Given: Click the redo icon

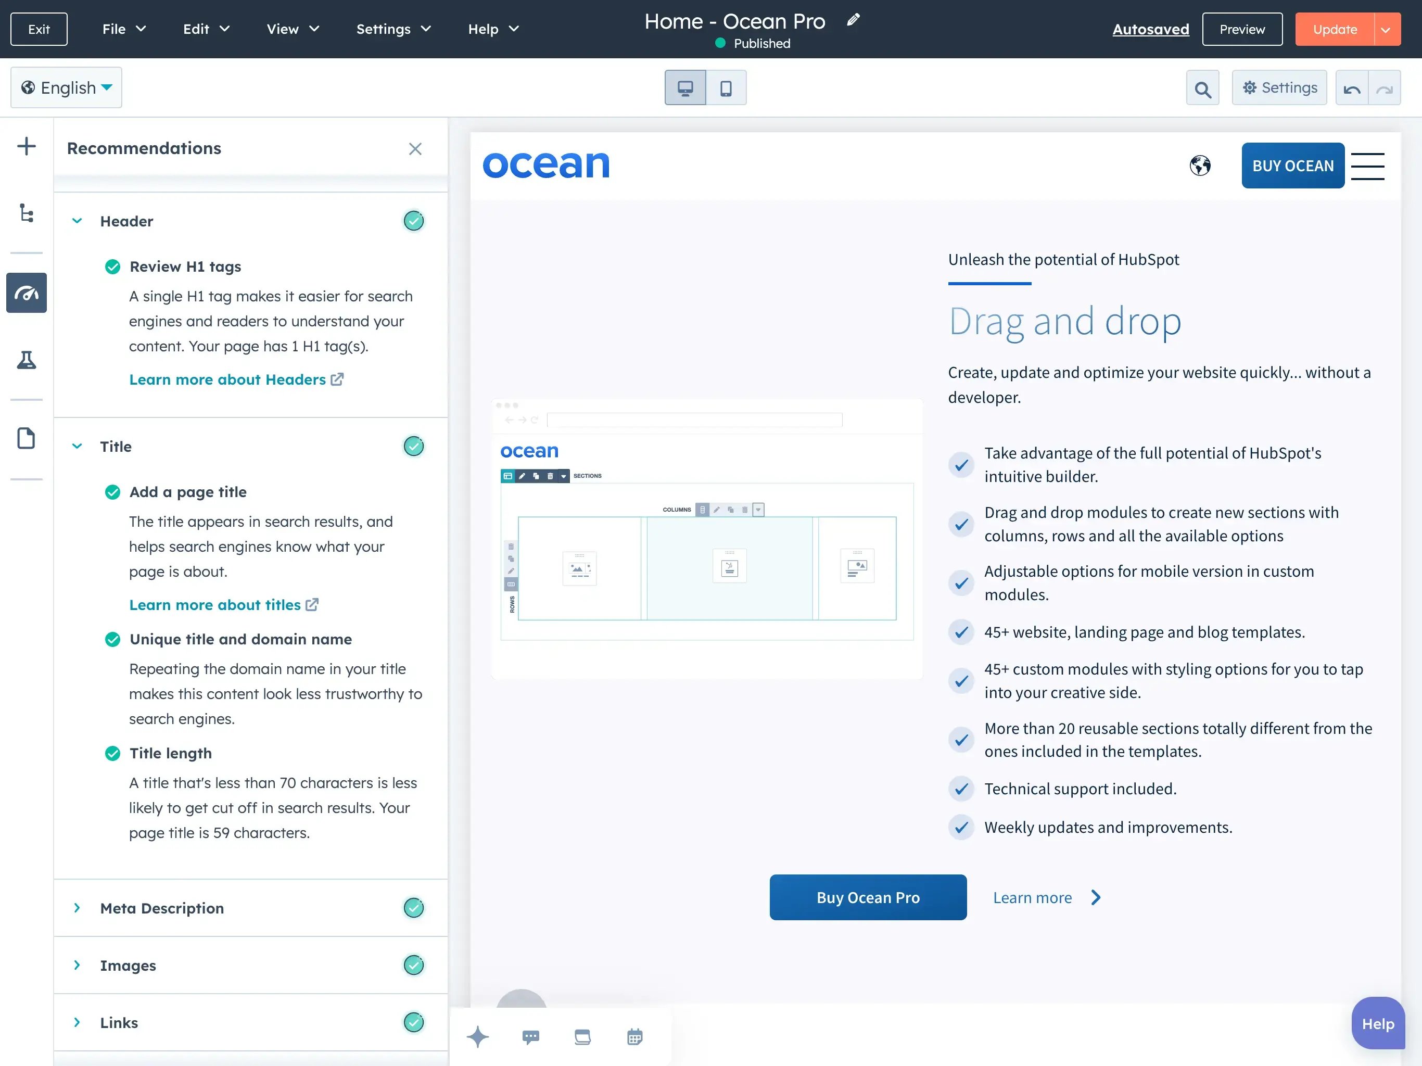Looking at the screenshot, I should pyautogui.click(x=1385, y=87).
